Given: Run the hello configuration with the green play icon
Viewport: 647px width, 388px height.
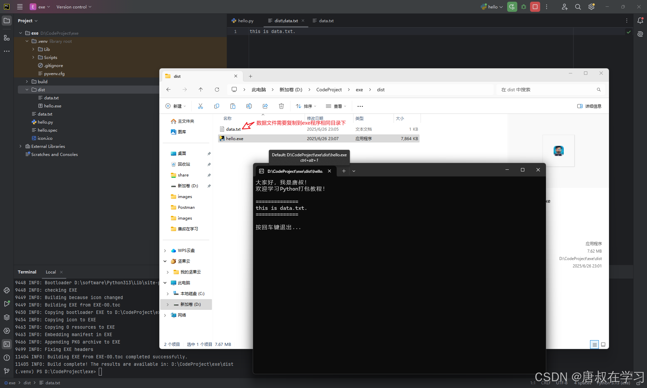Looking at the screenshot, I should click(512, 7).
